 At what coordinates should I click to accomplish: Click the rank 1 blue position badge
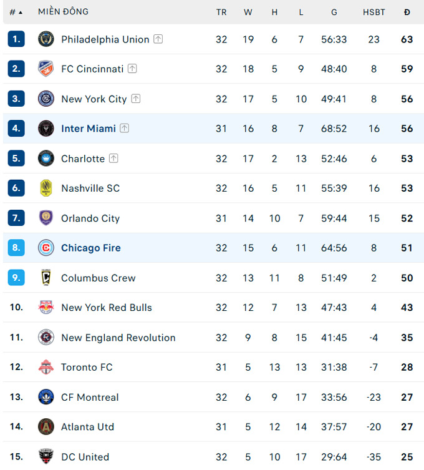coord(16,39)
